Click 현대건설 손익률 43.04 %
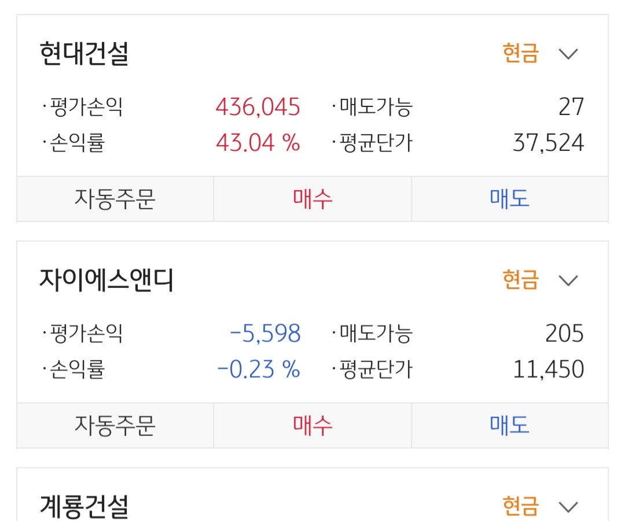 (x=258, y=142)
